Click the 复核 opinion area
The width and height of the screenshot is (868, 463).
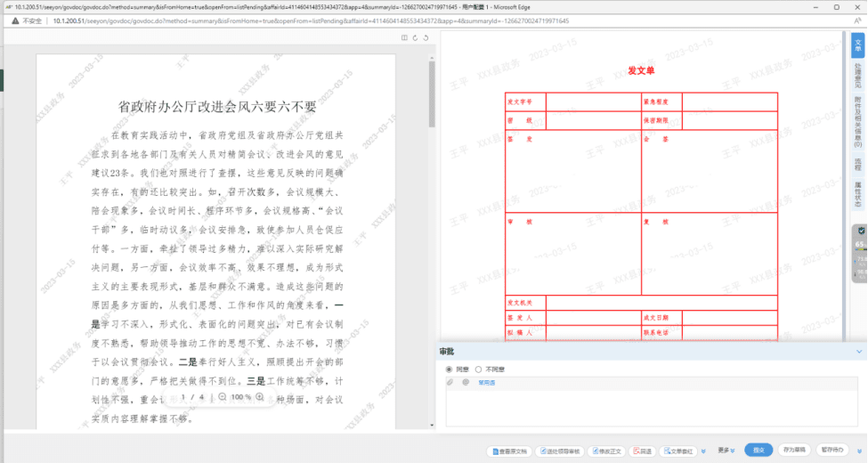point(710,254)
